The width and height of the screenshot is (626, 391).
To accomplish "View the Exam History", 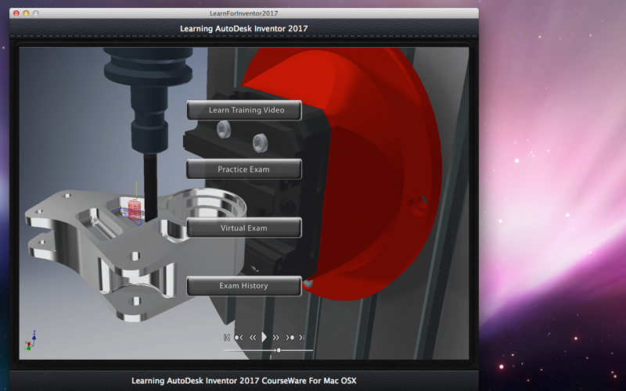I will coord(244,285).
